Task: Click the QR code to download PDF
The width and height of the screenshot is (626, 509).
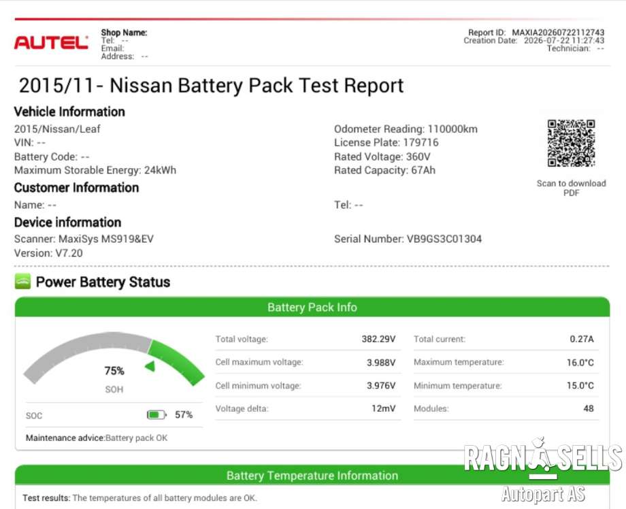Action: click(x=572, y=143)
